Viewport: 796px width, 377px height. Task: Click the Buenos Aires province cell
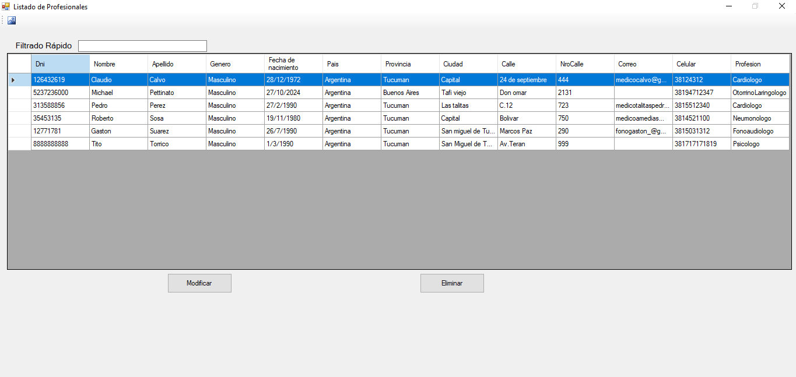point(410,93)
